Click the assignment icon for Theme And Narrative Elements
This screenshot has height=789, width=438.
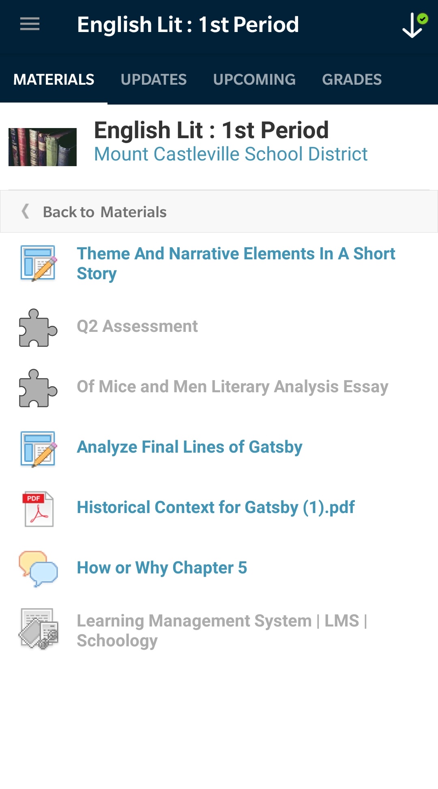[x=38, y=263]
